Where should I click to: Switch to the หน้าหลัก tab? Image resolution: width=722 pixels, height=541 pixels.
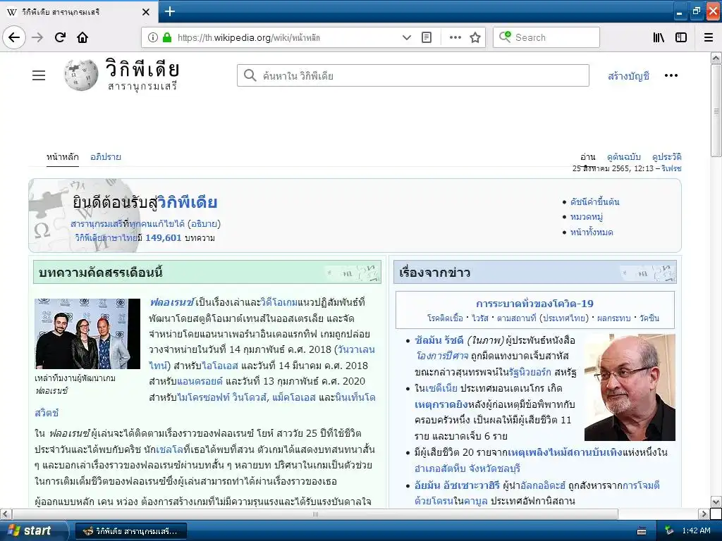click(x=62, y=157)
